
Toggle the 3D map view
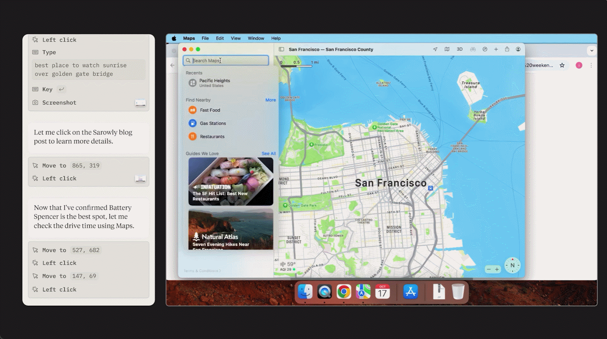tap(459, 49)
